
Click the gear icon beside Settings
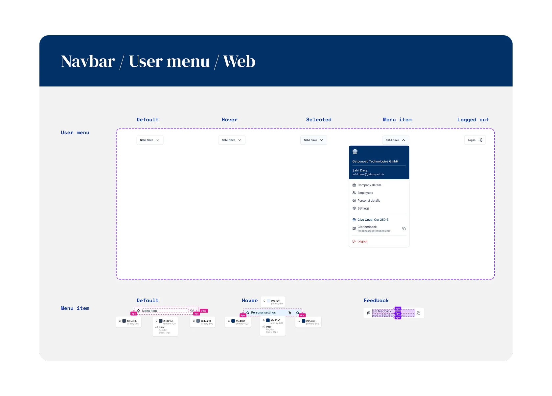click(x=354, y=208)
